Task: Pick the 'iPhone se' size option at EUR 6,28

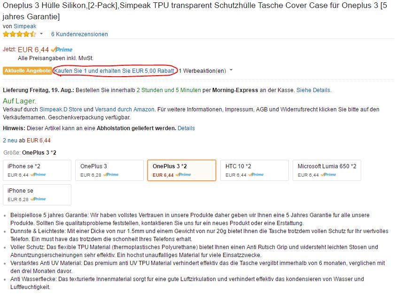Action: pos(37,195)
